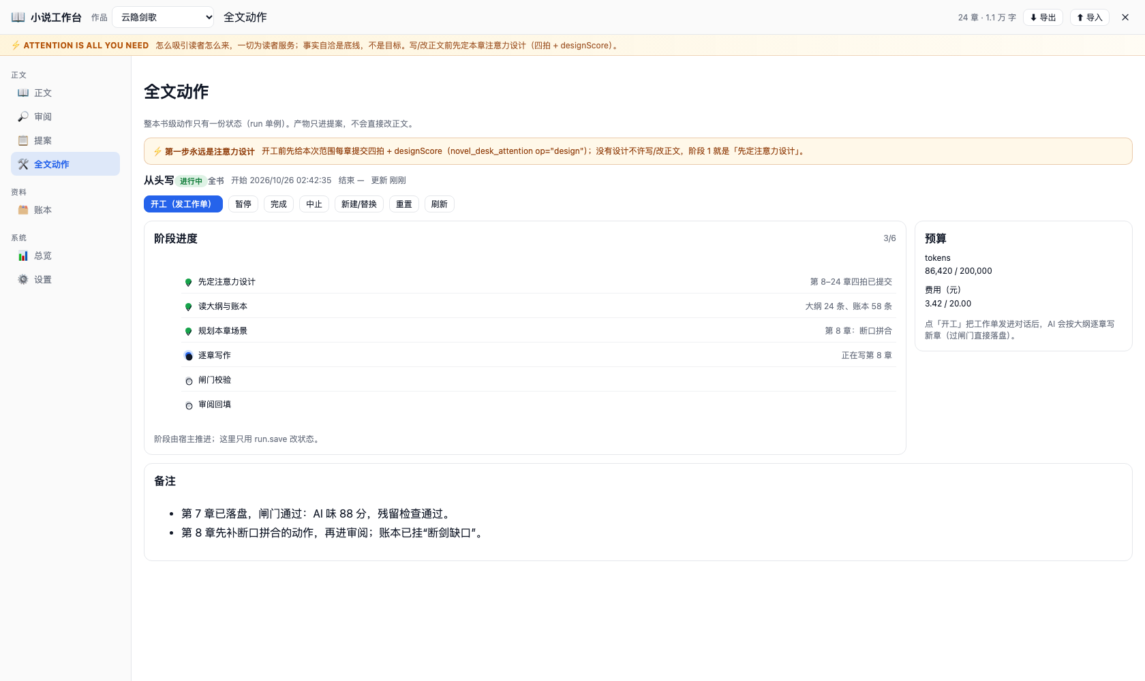Go to 审阅 in the sidebar
Viewport: 1145px width, 681px height.
[x=65, y=116]
